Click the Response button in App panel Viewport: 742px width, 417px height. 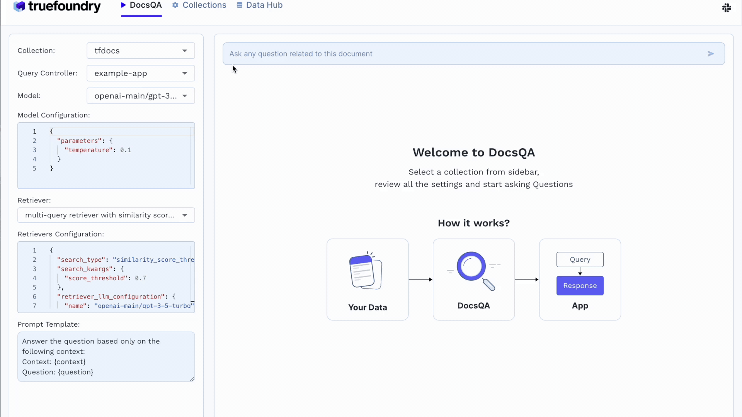(x=580, y=286)
